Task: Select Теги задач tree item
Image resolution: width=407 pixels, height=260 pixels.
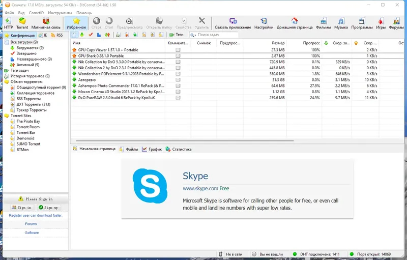Action: (19, 70)
